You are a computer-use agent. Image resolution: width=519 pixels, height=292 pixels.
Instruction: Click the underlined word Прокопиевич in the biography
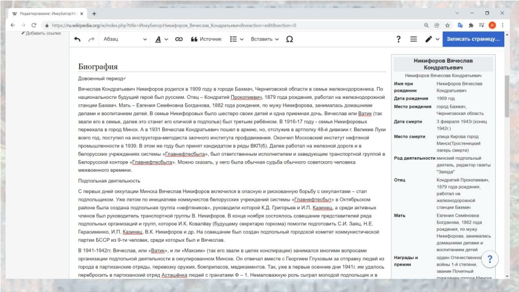(x=246, y=97)
